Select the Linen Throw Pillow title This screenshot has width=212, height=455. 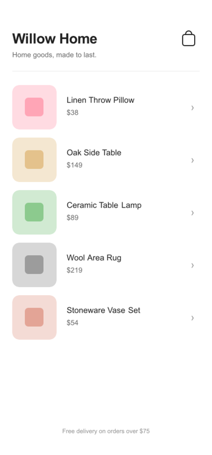(101, 100)
